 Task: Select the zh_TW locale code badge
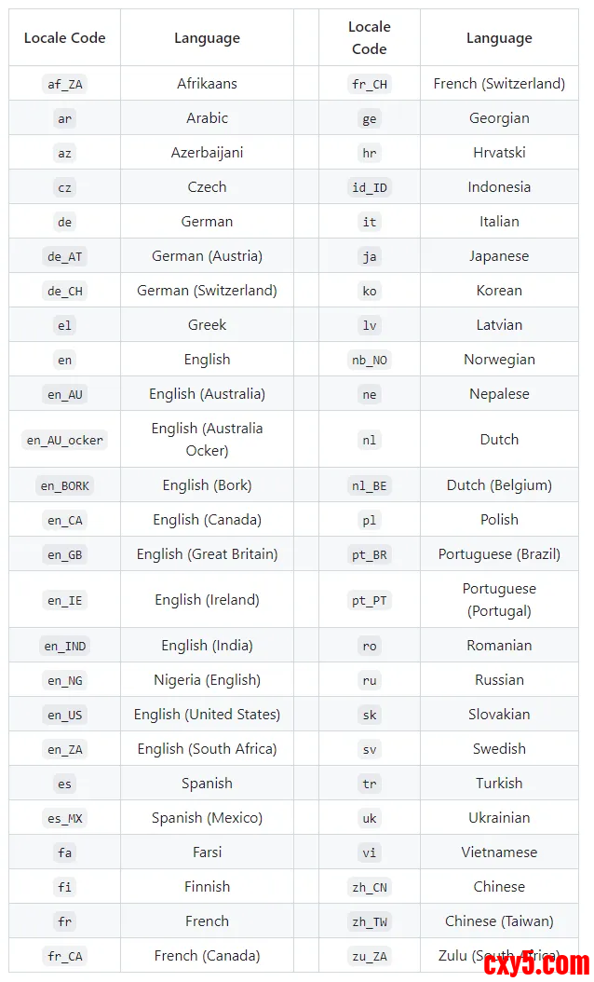click(x=370, y=921)
